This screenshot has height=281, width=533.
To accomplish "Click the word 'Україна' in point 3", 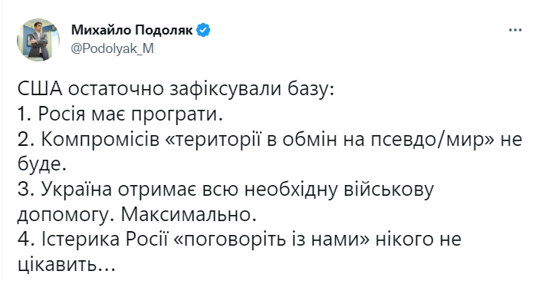I will click(77, 190).
